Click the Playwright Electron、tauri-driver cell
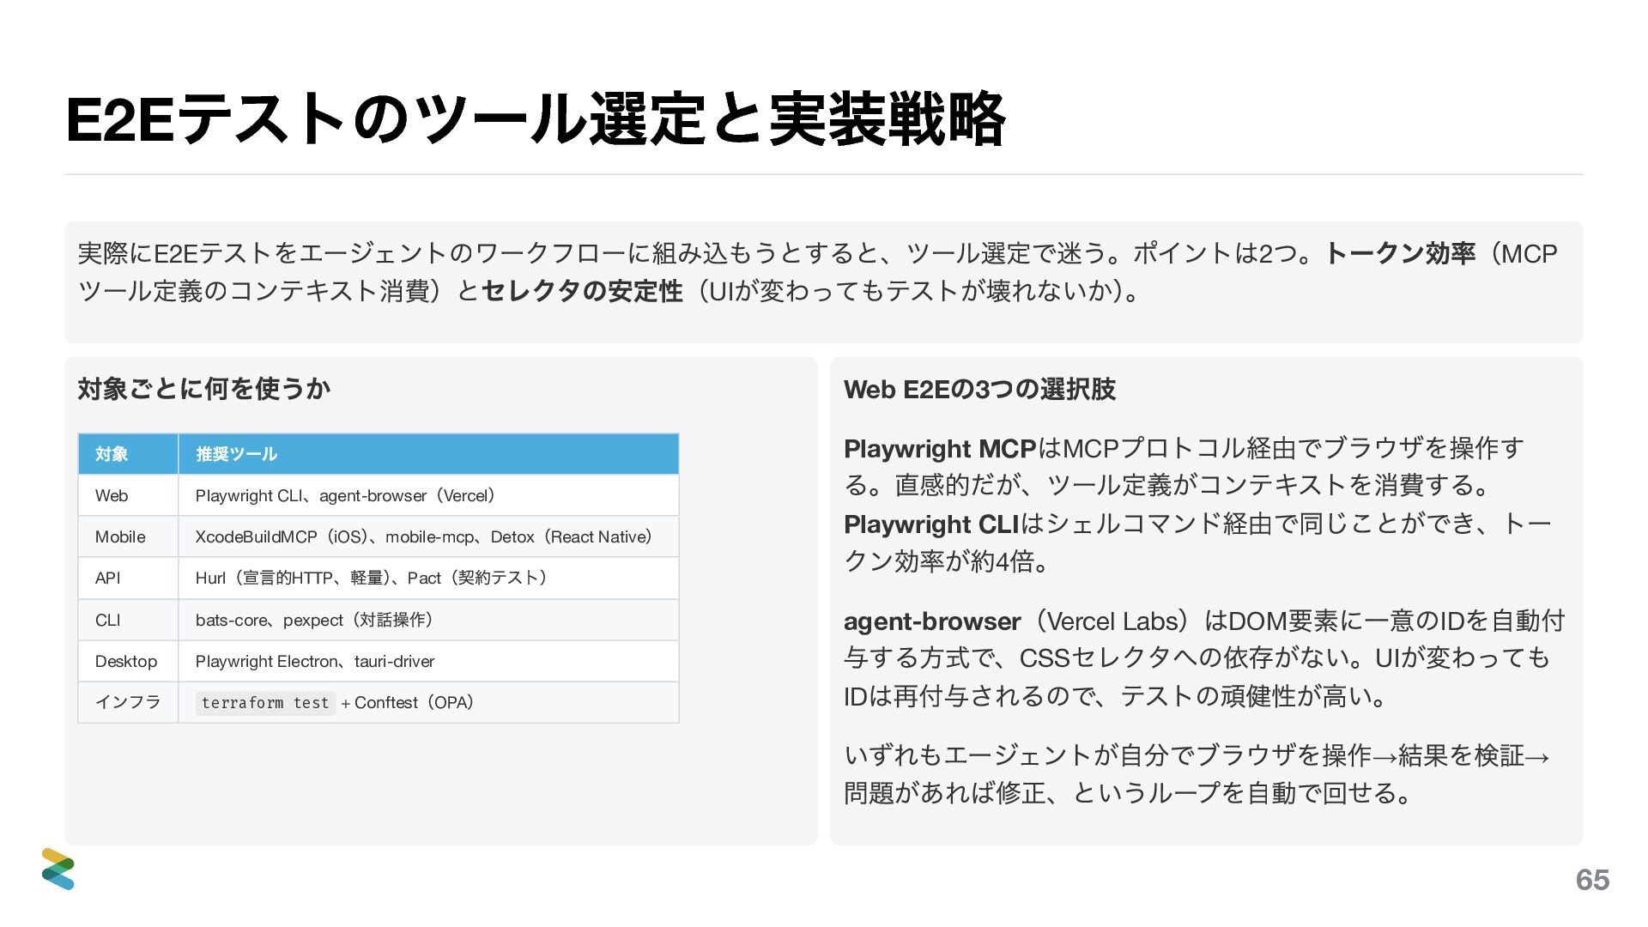Image resolution: width=1648 pixels, height=927 pixels. click(x=315, y=661)
